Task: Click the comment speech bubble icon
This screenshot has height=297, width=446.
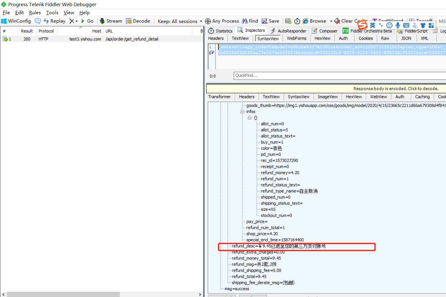Action: 38,21
